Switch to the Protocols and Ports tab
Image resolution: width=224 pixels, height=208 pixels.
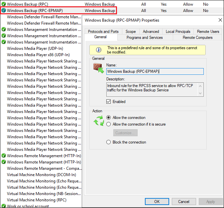103,32
